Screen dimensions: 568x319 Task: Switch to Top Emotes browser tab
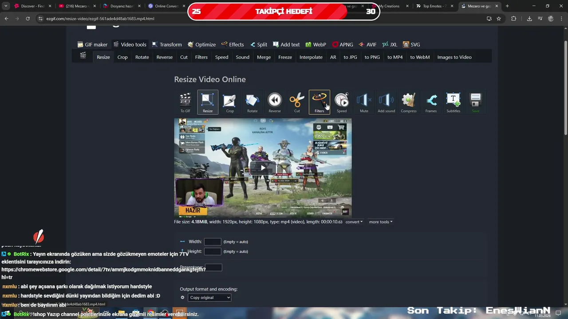pyautogui.click(x=435, y=6)
